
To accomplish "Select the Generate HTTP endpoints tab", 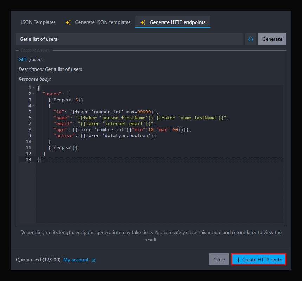I will [177, 22].
